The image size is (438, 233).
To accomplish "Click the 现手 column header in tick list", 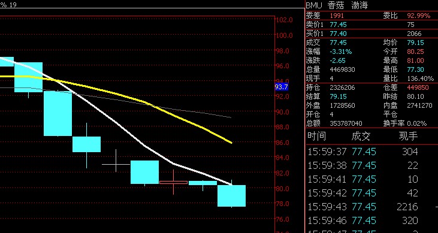I will (408, 137).
